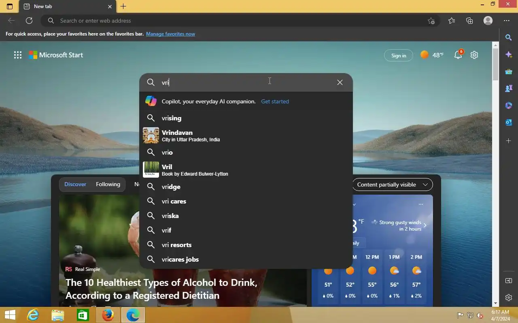Open the 48°F weather indicator
This screenshot has height=323, width=518.
coord(432,55)
